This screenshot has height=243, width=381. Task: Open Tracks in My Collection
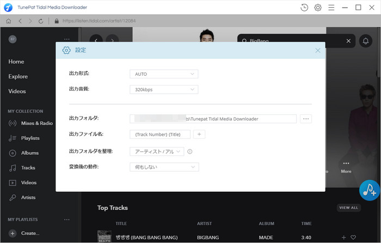coord(22,168)
